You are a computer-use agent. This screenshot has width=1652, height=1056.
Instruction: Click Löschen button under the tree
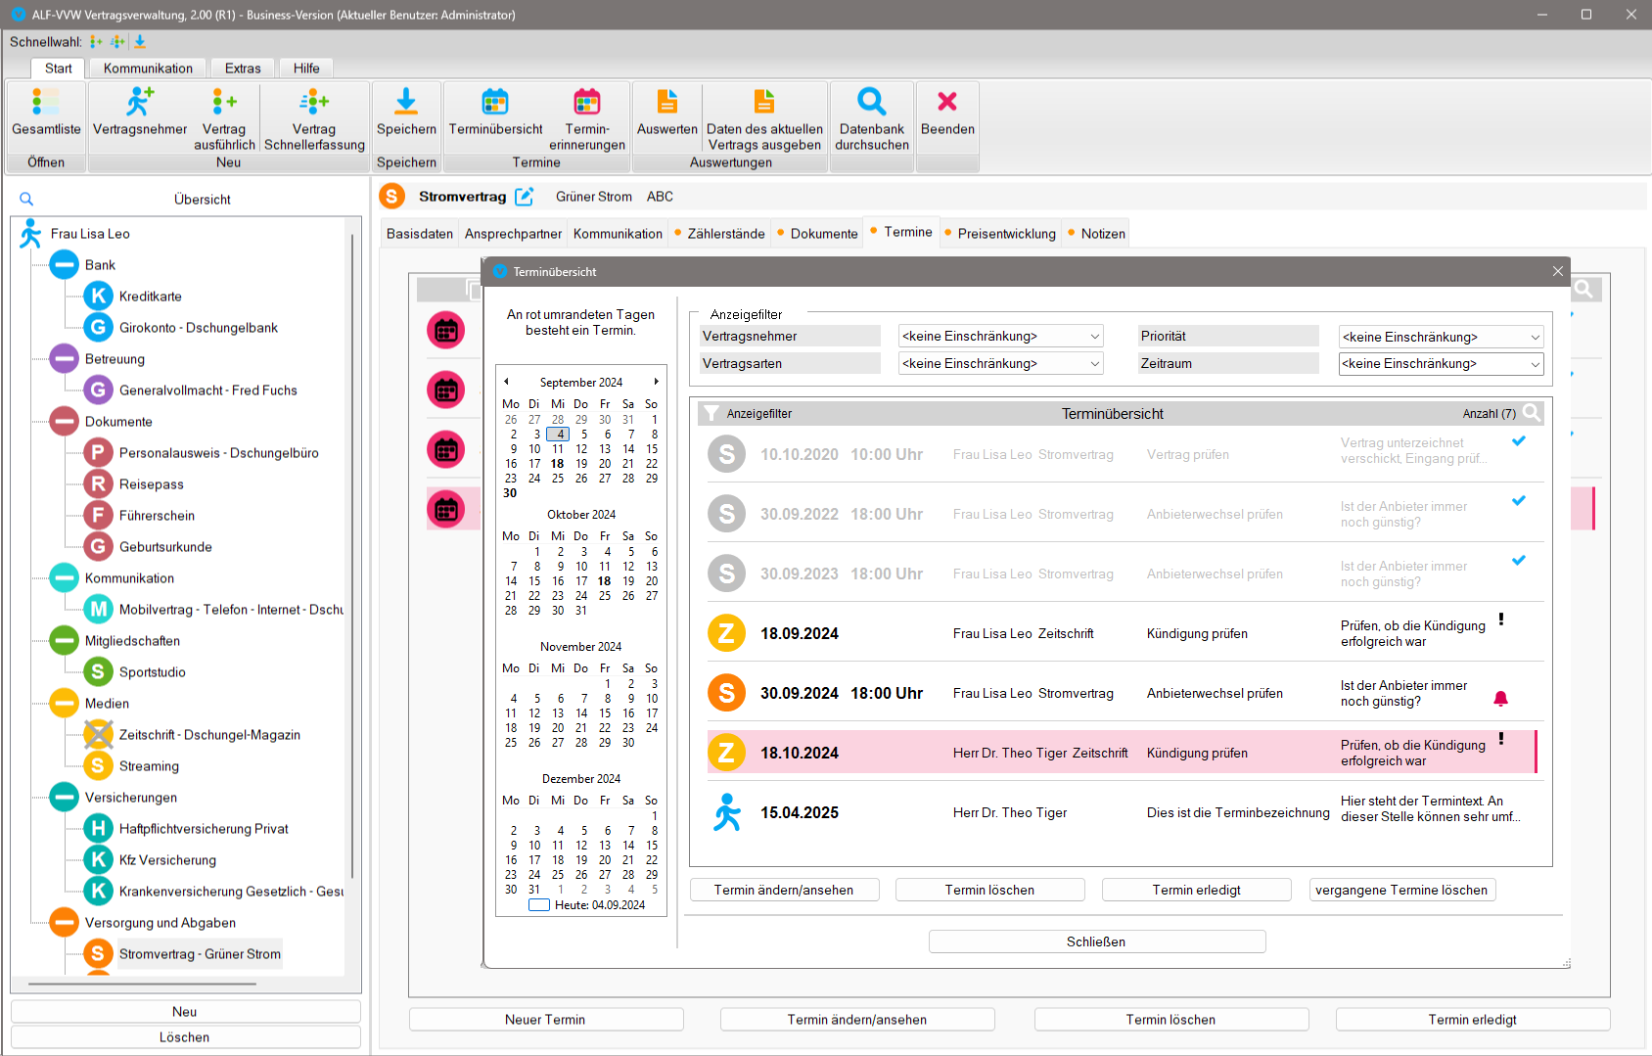(x=185, y=1036)
